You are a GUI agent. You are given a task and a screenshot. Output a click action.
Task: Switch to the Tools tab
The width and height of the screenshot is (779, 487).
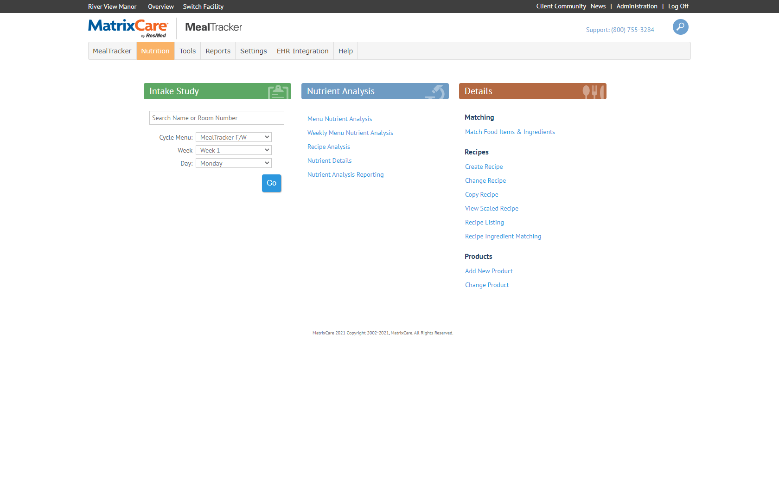[187, 51]
